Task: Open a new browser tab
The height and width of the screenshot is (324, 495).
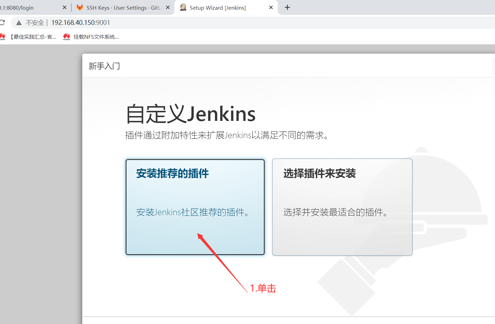Action: pyautogui.click(x=287, y=7)
